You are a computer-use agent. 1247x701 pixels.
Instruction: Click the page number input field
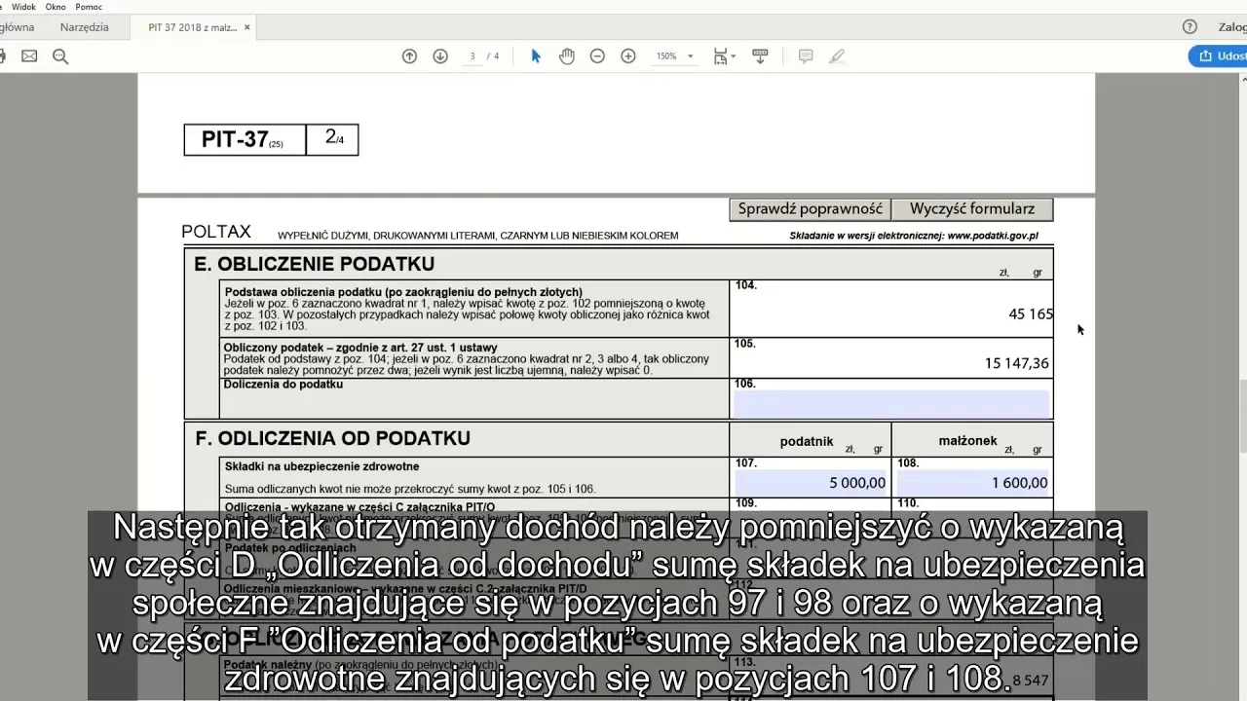(x=472, y=55)
